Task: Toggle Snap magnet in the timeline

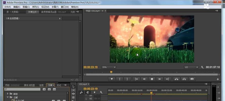Action: [x=88, y=92]
